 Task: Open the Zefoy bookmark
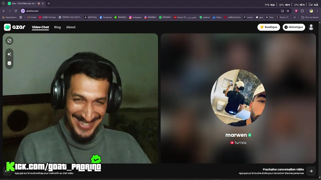(217, 17)
